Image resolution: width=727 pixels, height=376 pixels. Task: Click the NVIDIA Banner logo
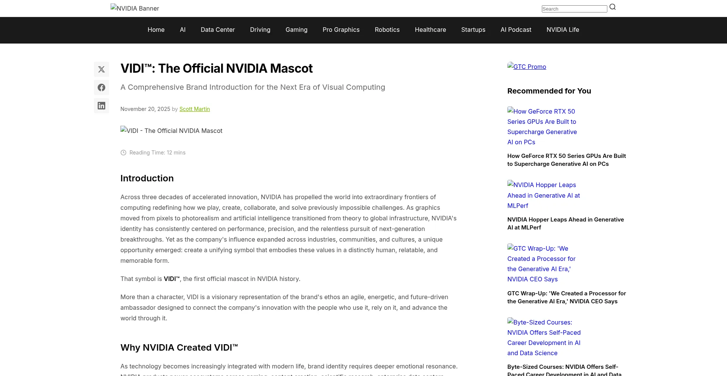[135, 8]
